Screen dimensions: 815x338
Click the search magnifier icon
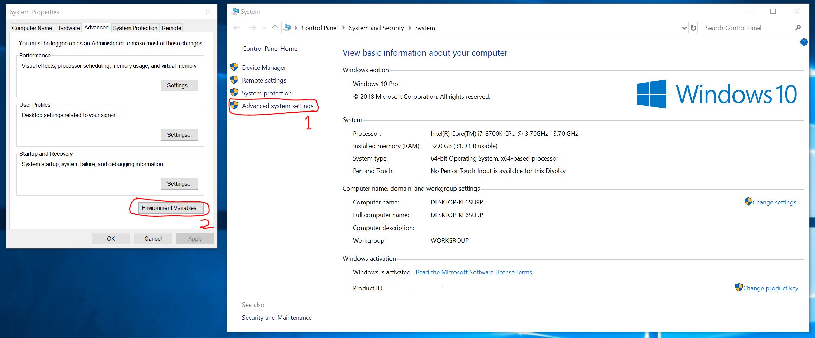tap(798, 28)
